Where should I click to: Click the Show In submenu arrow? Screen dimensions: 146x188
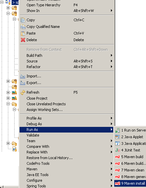pyautogui.click(x=111, y=11)
